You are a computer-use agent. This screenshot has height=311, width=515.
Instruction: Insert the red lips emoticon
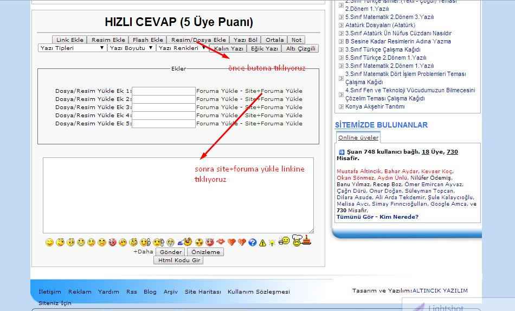221,242
